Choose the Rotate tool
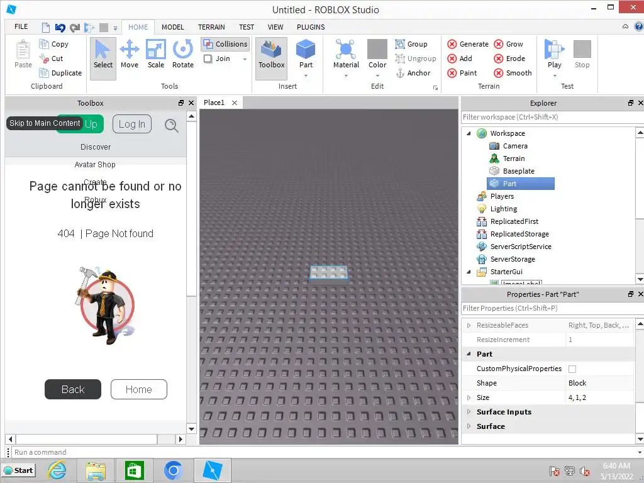644x483 pixels. click(x=183, y=54)
